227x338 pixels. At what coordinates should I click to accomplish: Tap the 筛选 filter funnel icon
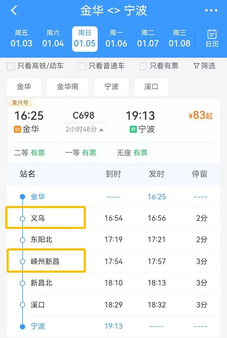coord(196,66)
